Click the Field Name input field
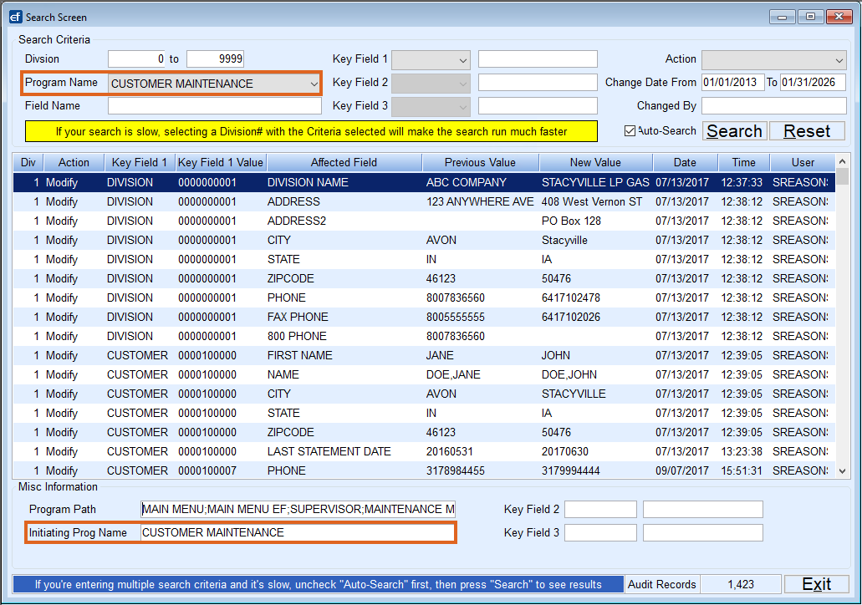 214,105
